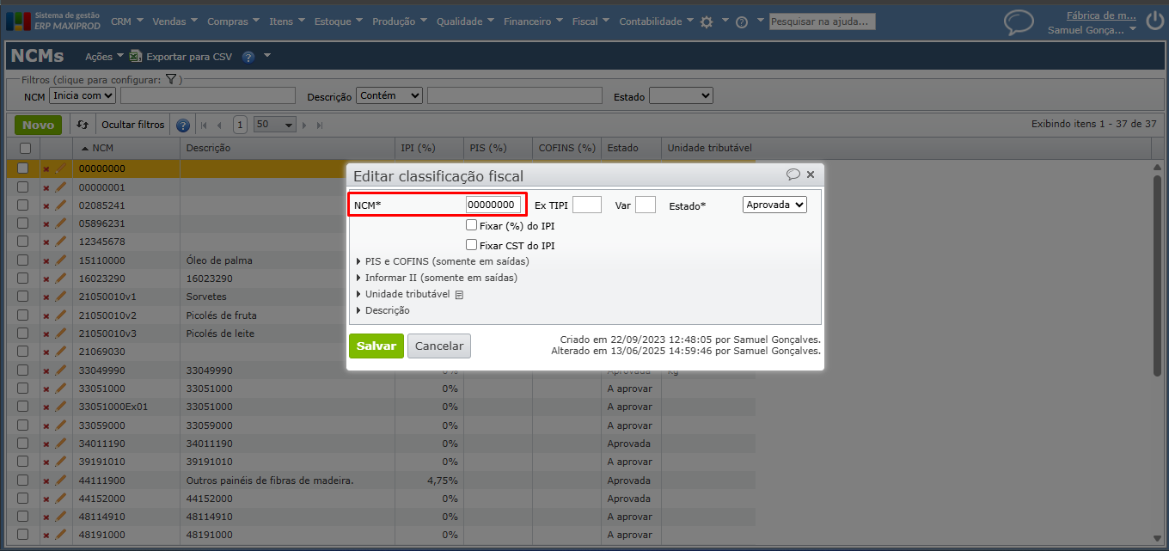Viewport: 1169px width, 551px height.
Task: Go to first page of grid
Action: click(x=205, y=126)
